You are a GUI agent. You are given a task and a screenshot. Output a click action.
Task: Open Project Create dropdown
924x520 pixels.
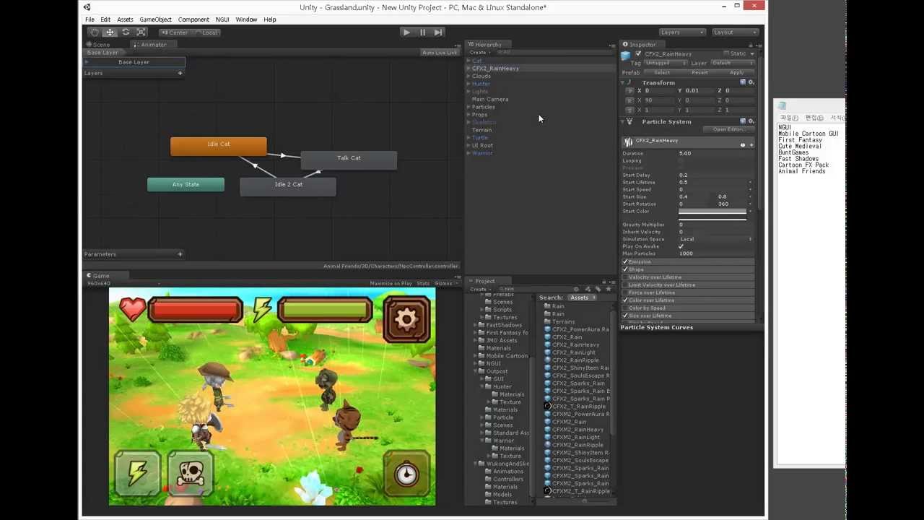click(479, 289)
